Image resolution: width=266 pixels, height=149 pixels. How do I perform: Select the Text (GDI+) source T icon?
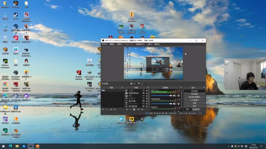tap(126, 103)
